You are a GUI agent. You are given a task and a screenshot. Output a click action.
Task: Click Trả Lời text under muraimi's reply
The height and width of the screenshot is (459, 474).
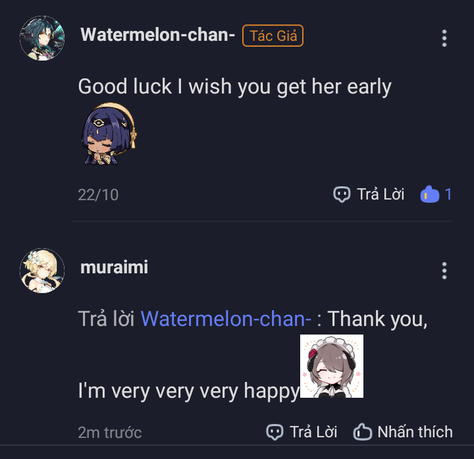pyautogui.click(x=313, y=432)
